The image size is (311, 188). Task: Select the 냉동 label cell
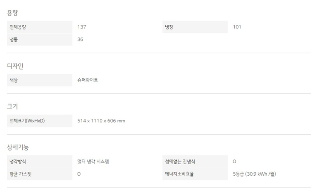[x=40, y=39]
